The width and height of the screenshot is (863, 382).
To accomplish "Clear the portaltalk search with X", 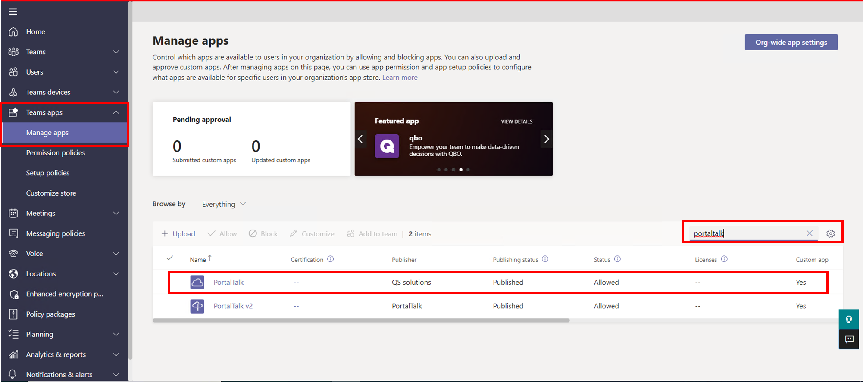I will pos(810,233).
